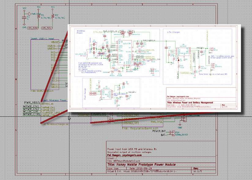Viewport: 252px width, 180px height.
Task: Select the large CHARGING net label
Action: tap(99, 114)
